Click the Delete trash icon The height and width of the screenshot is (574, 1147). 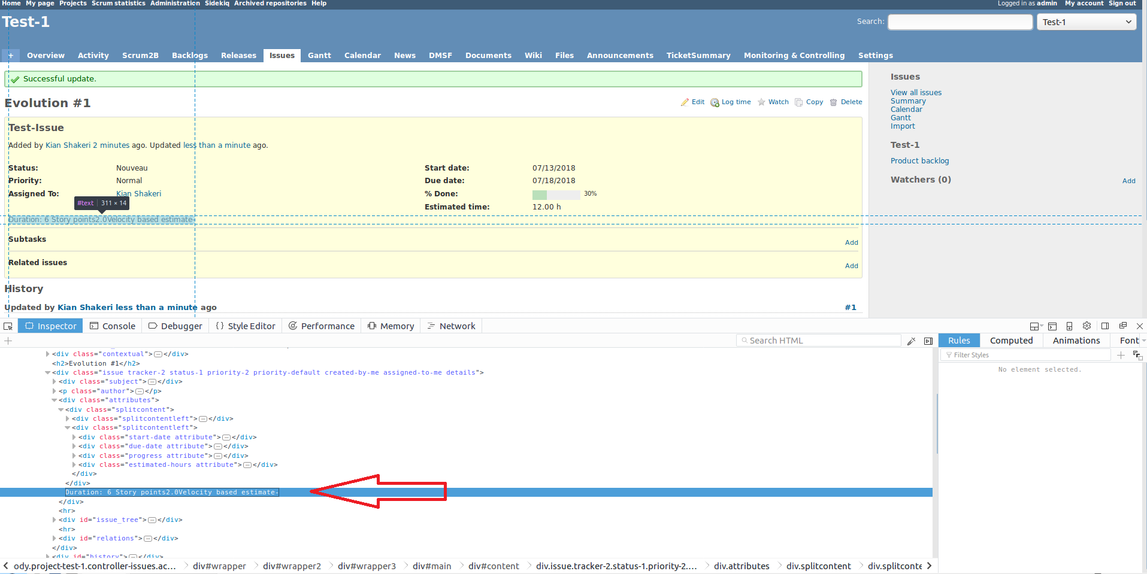tap(833, 102)
